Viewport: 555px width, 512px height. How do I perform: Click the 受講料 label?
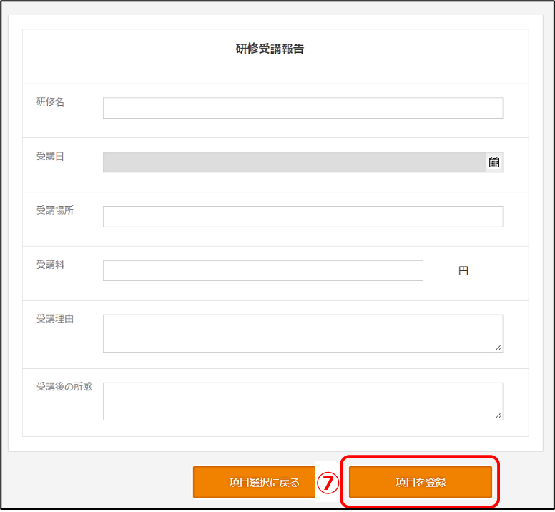click(x=50, y=265)
